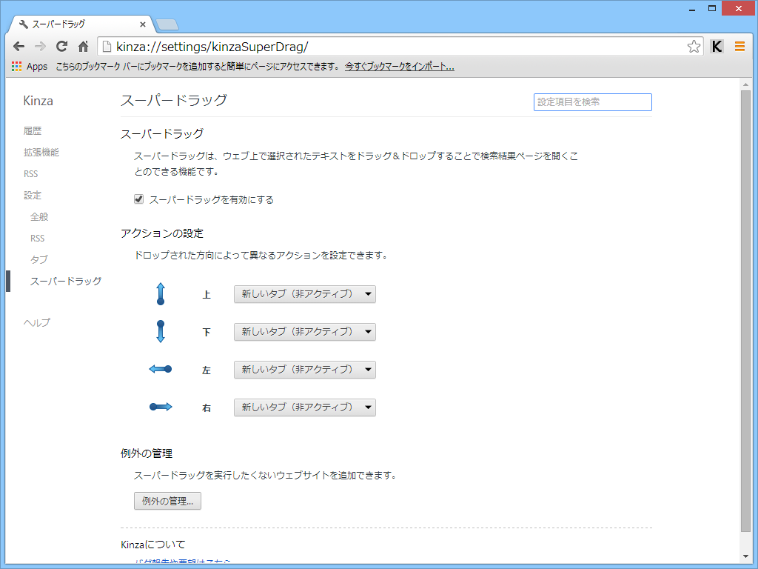Open the 右 direction action dropdown
Viewport: 758px width, 569px height.
pyautogui.click(x=304, y=407)
